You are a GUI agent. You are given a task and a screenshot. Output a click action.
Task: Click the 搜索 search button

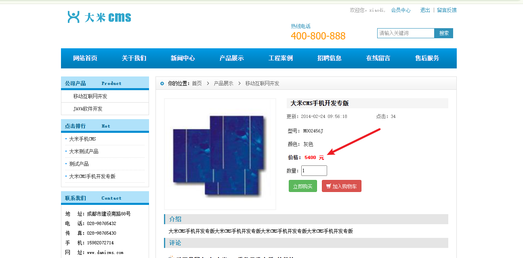[444, 33]
